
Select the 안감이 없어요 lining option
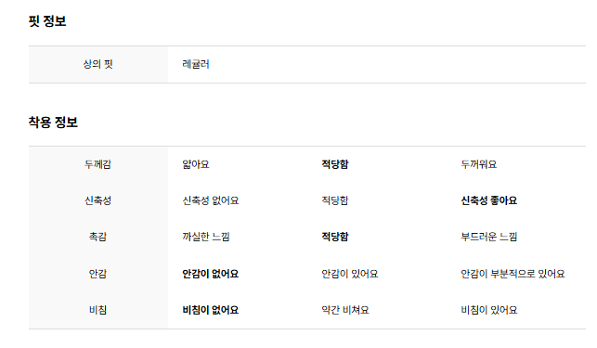(x=211, y=274)
